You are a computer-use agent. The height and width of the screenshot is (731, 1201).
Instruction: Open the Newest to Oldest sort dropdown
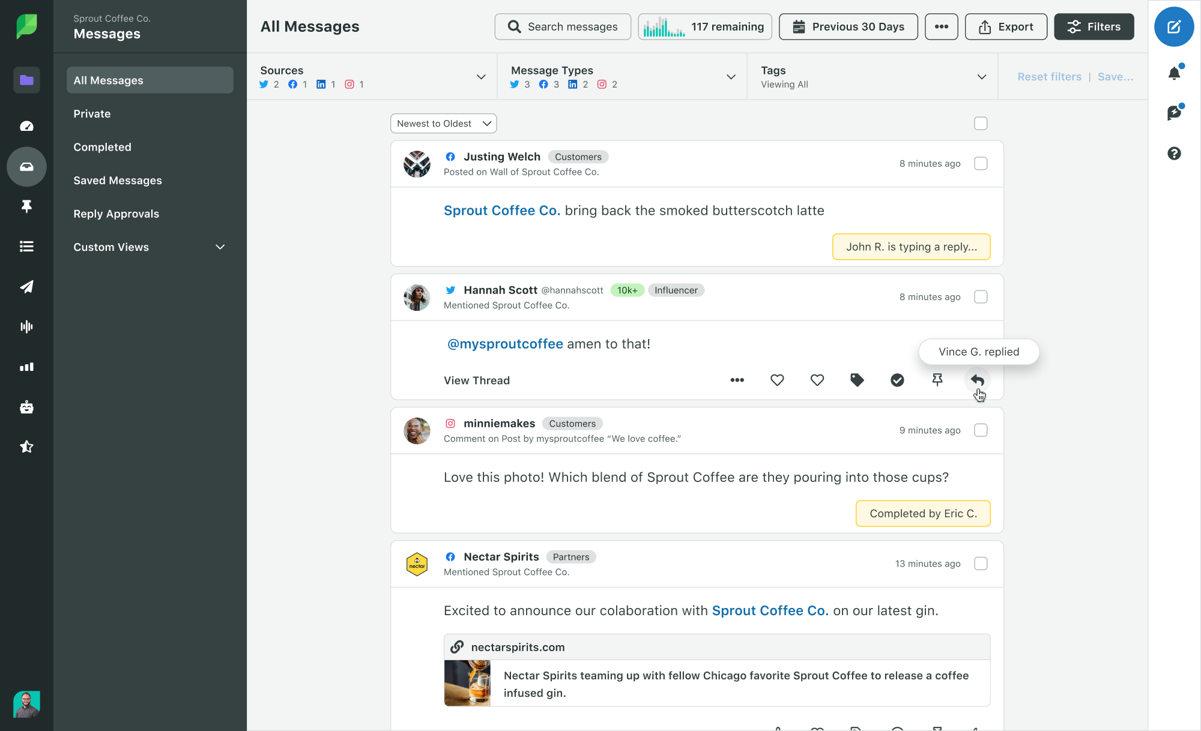pos(443,122)
